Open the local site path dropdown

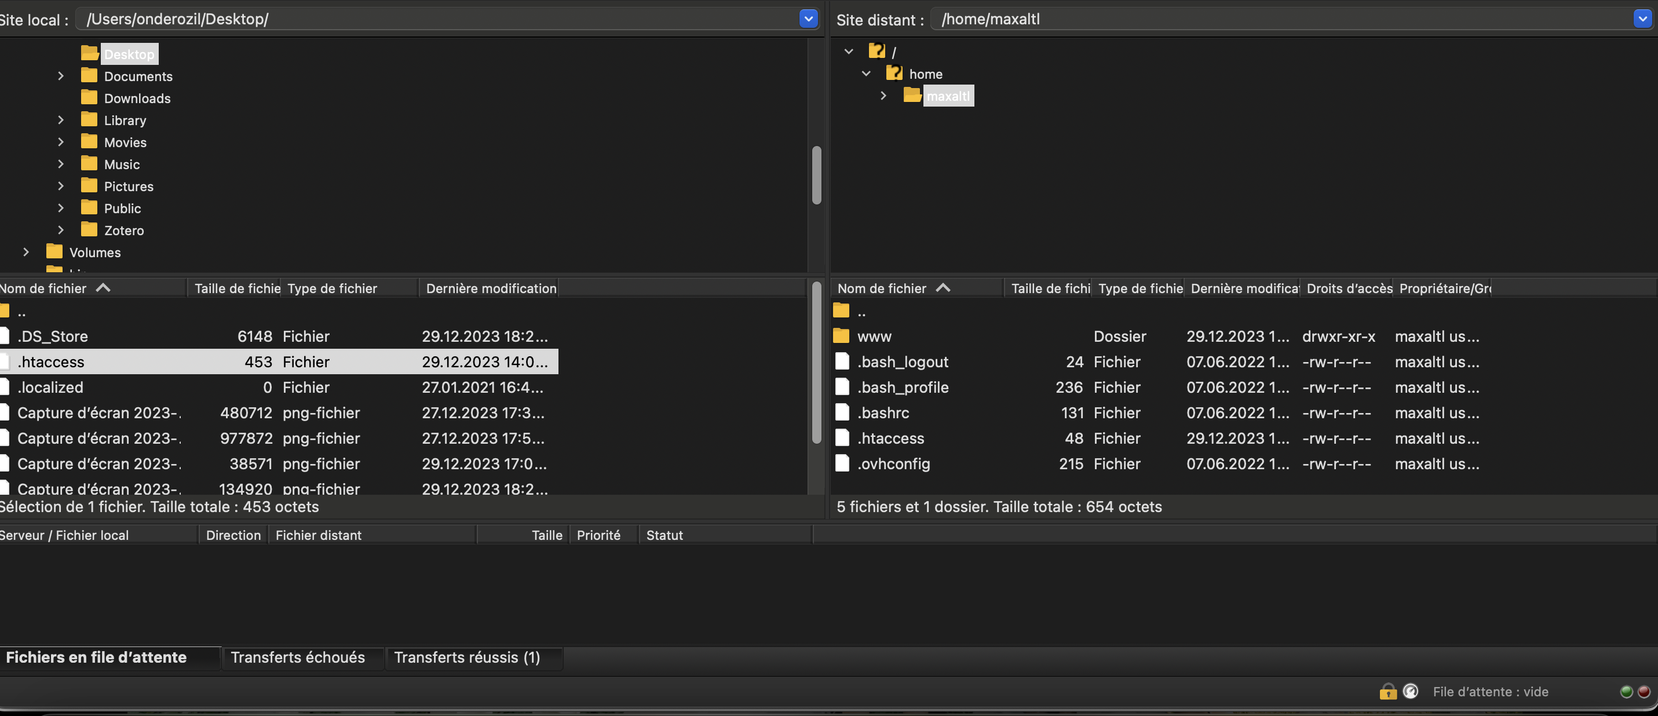(x=808, y=19)
